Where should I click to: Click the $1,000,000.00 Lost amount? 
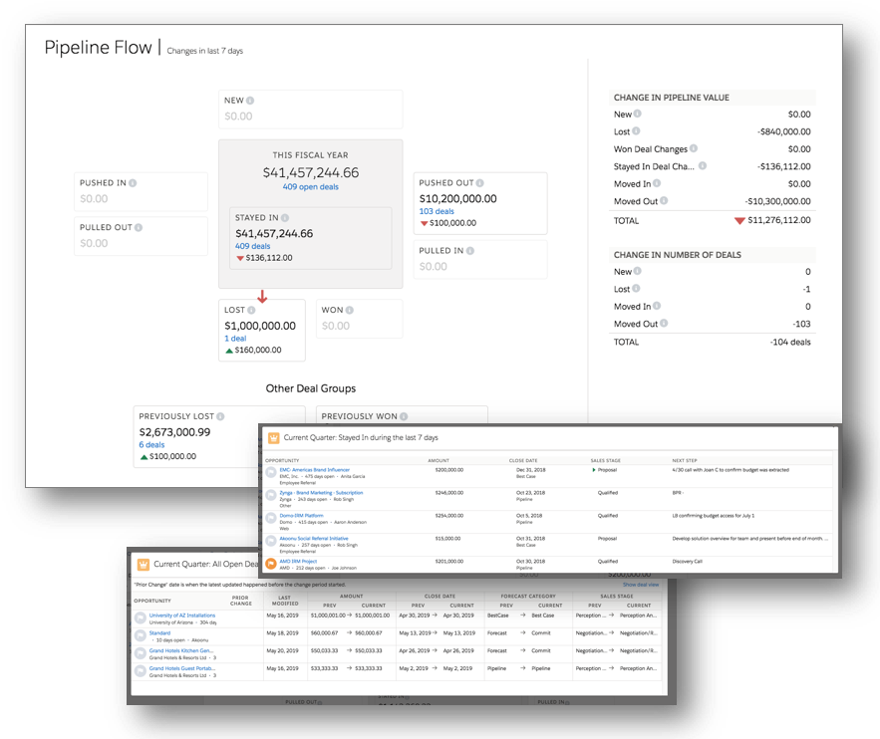(260, 326)
